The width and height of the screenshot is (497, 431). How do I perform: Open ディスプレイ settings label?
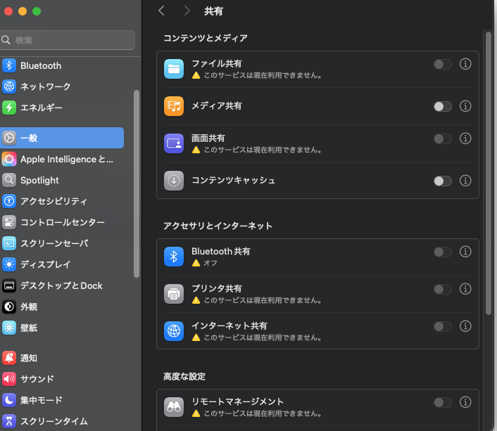[x=45, y=264]
